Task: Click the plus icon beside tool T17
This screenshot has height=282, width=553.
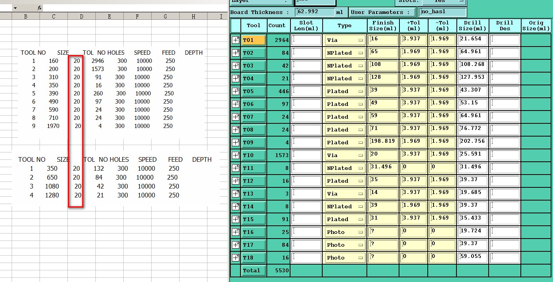Action: pyautogui.click(x=235, y=245)
